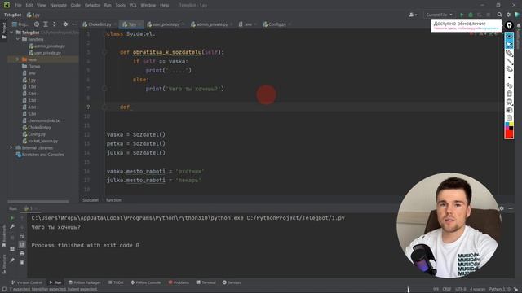Rerun program in the Run panel
Image resolution: width=522 pixels, height=293 pixels.
click(12, 218)
